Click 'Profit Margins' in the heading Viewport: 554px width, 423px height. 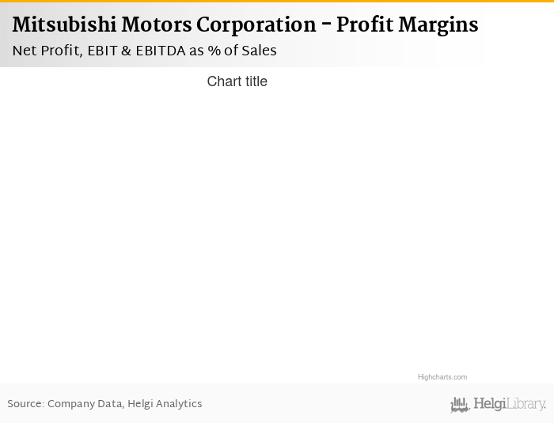coord(407,25)
